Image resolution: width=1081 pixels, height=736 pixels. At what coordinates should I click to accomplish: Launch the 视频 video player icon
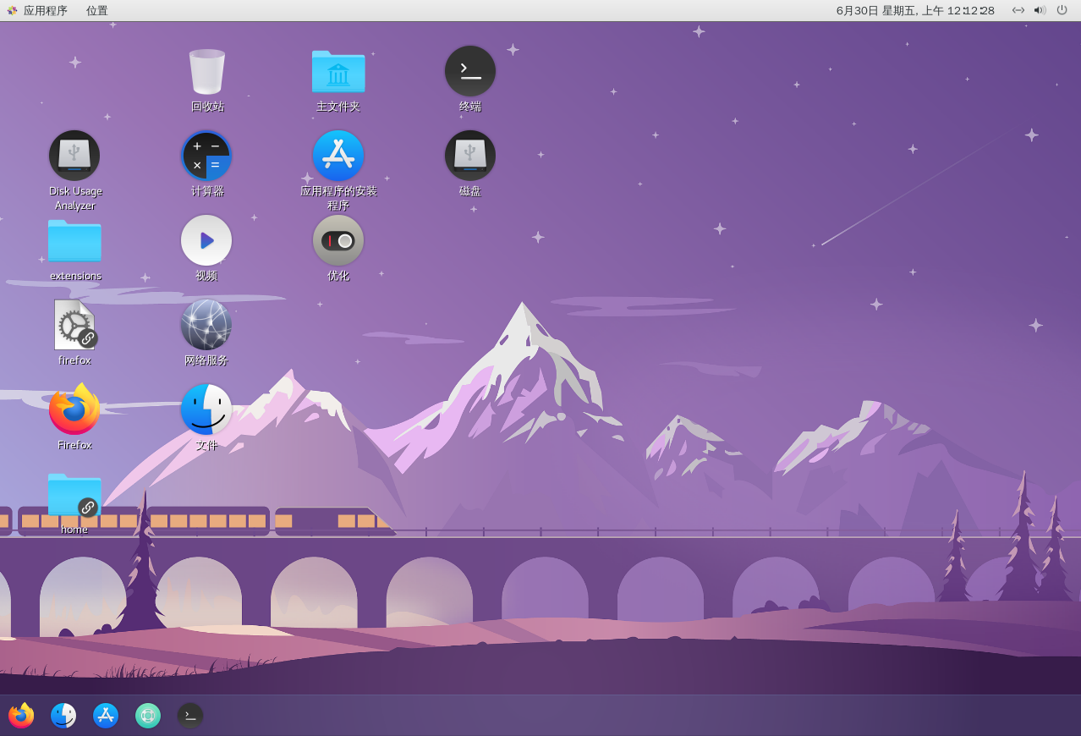pos(206,240)
